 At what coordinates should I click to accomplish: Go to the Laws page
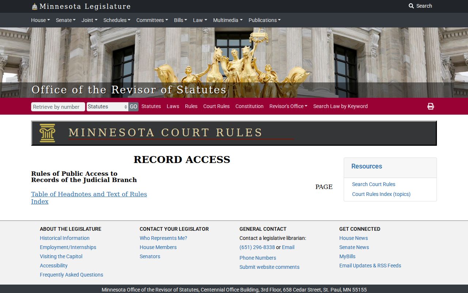tap(173, 106)
